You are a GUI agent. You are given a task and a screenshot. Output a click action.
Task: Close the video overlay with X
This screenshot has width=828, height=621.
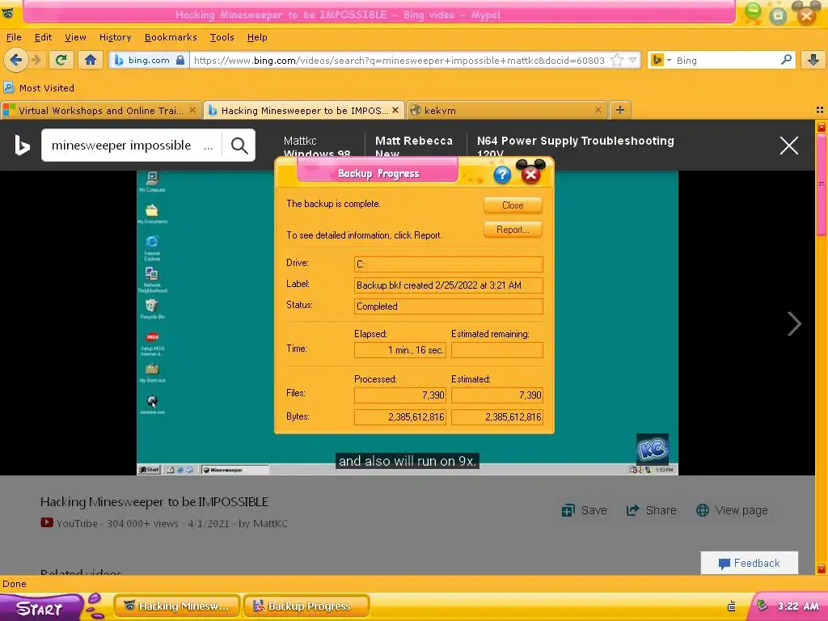[x=789, y=146]
